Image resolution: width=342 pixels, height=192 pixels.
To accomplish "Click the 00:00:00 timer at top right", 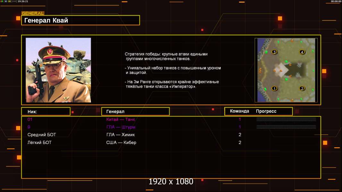I will [x=336, y=1].
